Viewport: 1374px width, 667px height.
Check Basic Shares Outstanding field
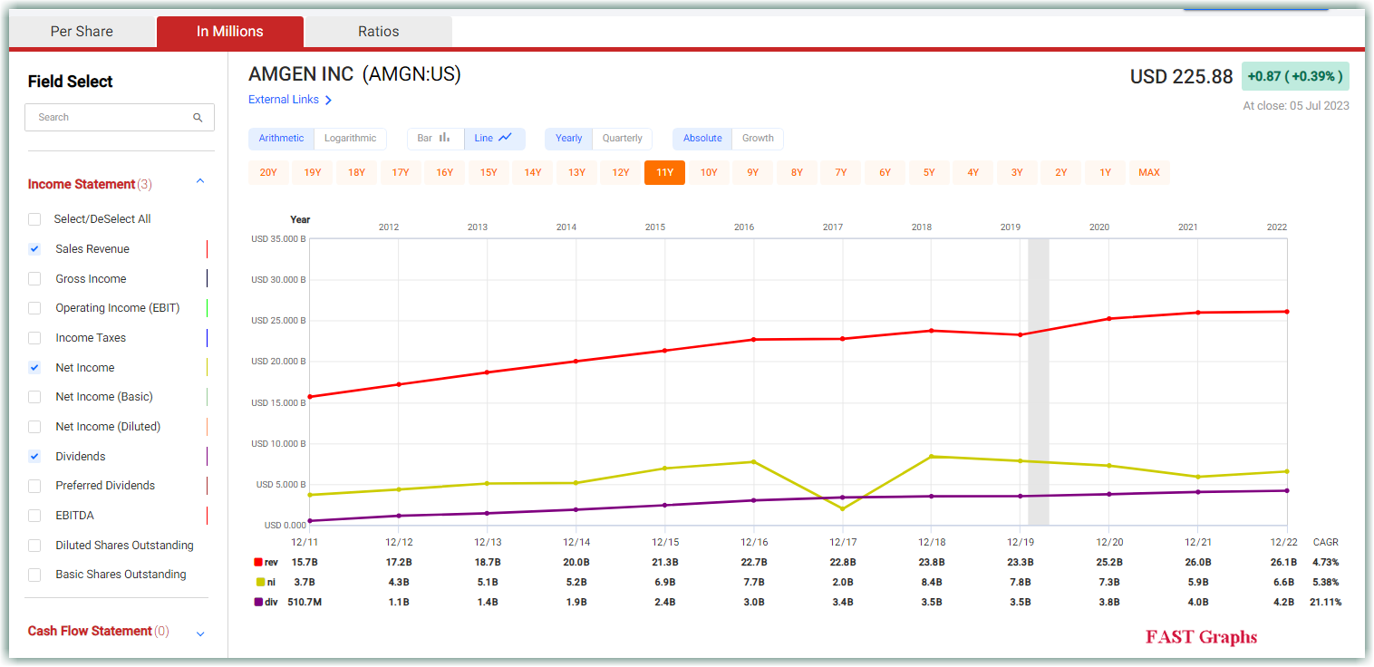(34, 575)
